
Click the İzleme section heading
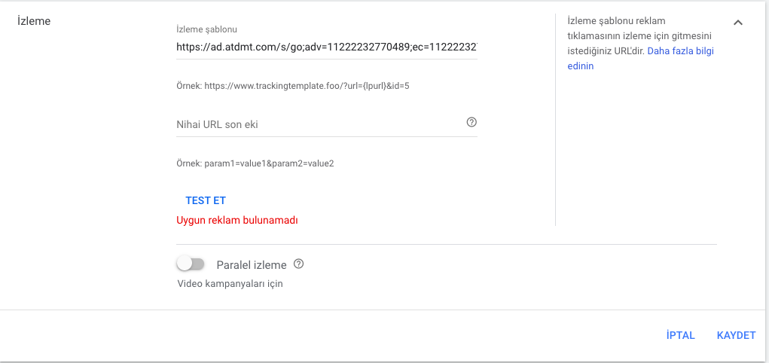click(34, 21)
